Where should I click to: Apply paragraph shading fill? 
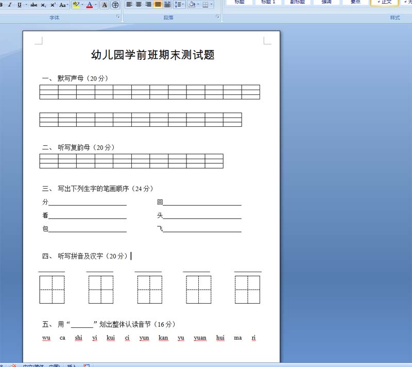[x=192, y=5]
